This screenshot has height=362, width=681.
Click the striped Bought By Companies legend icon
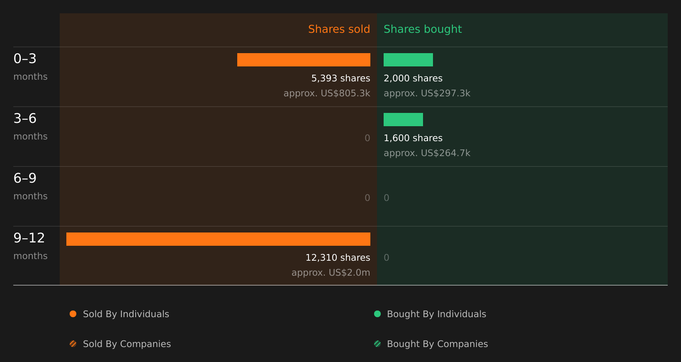click(x=377, y=344)
